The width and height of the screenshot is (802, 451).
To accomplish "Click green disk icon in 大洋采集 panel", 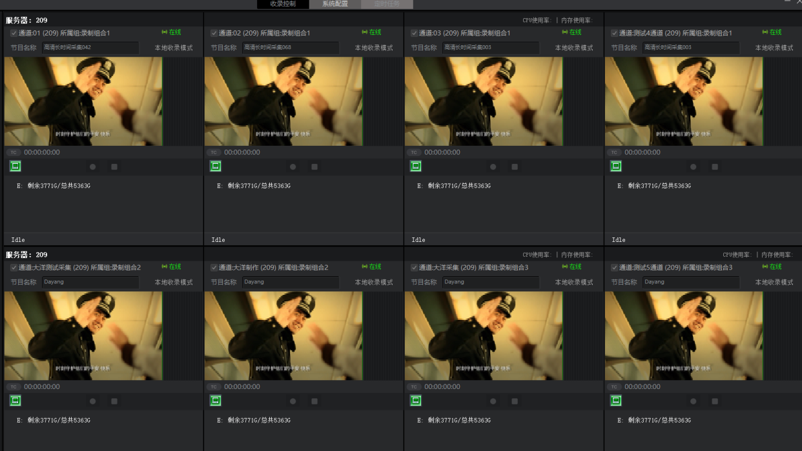I will pyautogui.click(x=416, y=401).
